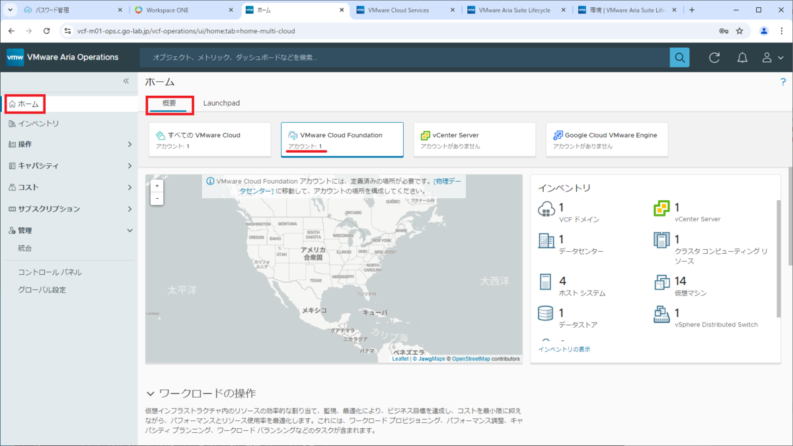793x446 pixels.
Task: Expand the 操作 menu
Action: tap(69, 144)
